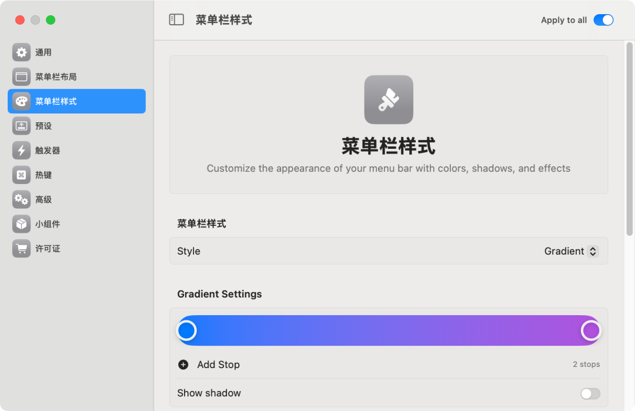Click the Show shadow label

[x=209, y=393]
